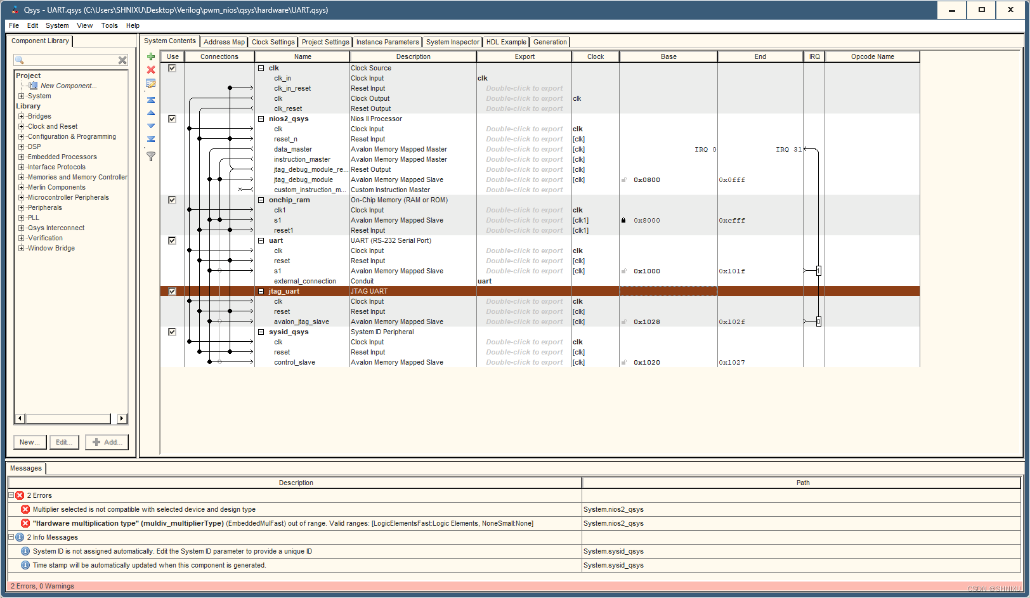Click the component library search field
This screenshot has width=1030, height=598.
tap(71, 60)
